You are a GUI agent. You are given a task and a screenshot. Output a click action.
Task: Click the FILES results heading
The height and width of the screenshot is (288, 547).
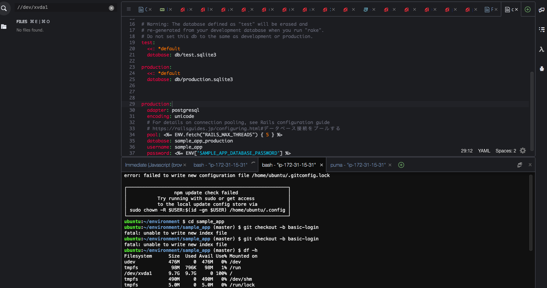click(x=22, y=22)
